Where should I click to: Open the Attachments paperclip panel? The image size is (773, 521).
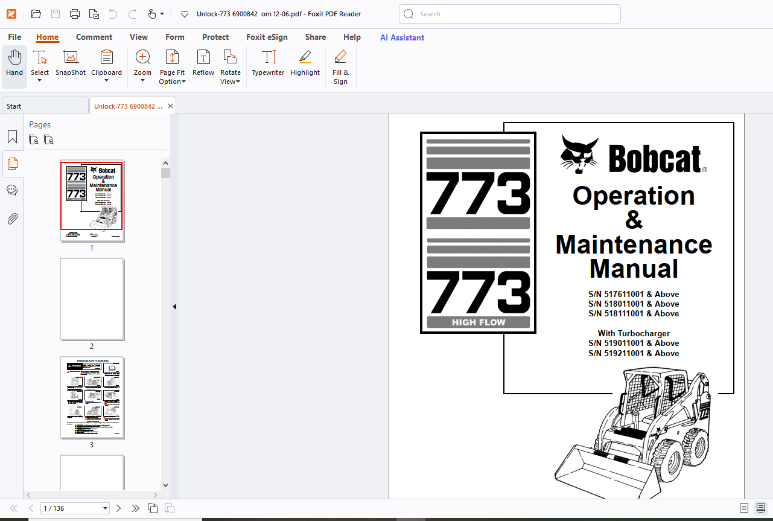pyautogui.click(x=12, y=218)
